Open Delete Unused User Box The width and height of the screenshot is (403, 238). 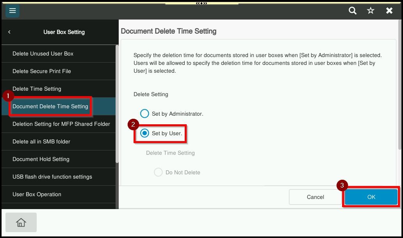(43, 54)
